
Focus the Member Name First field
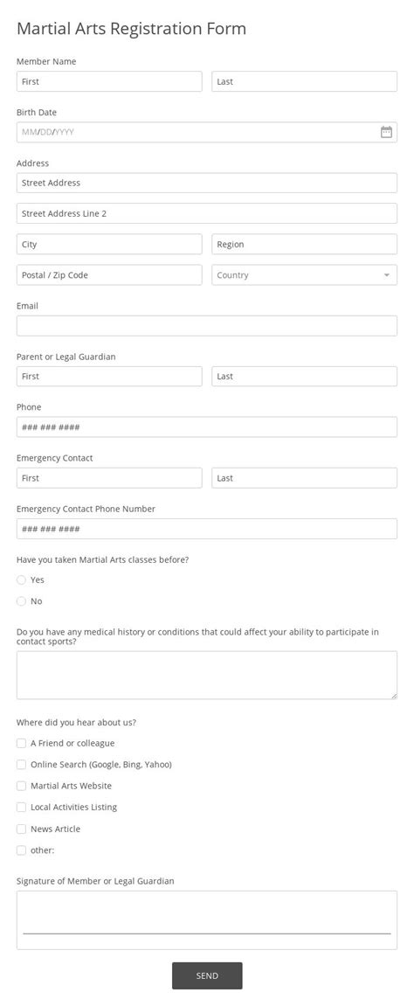tap(109, 81)
